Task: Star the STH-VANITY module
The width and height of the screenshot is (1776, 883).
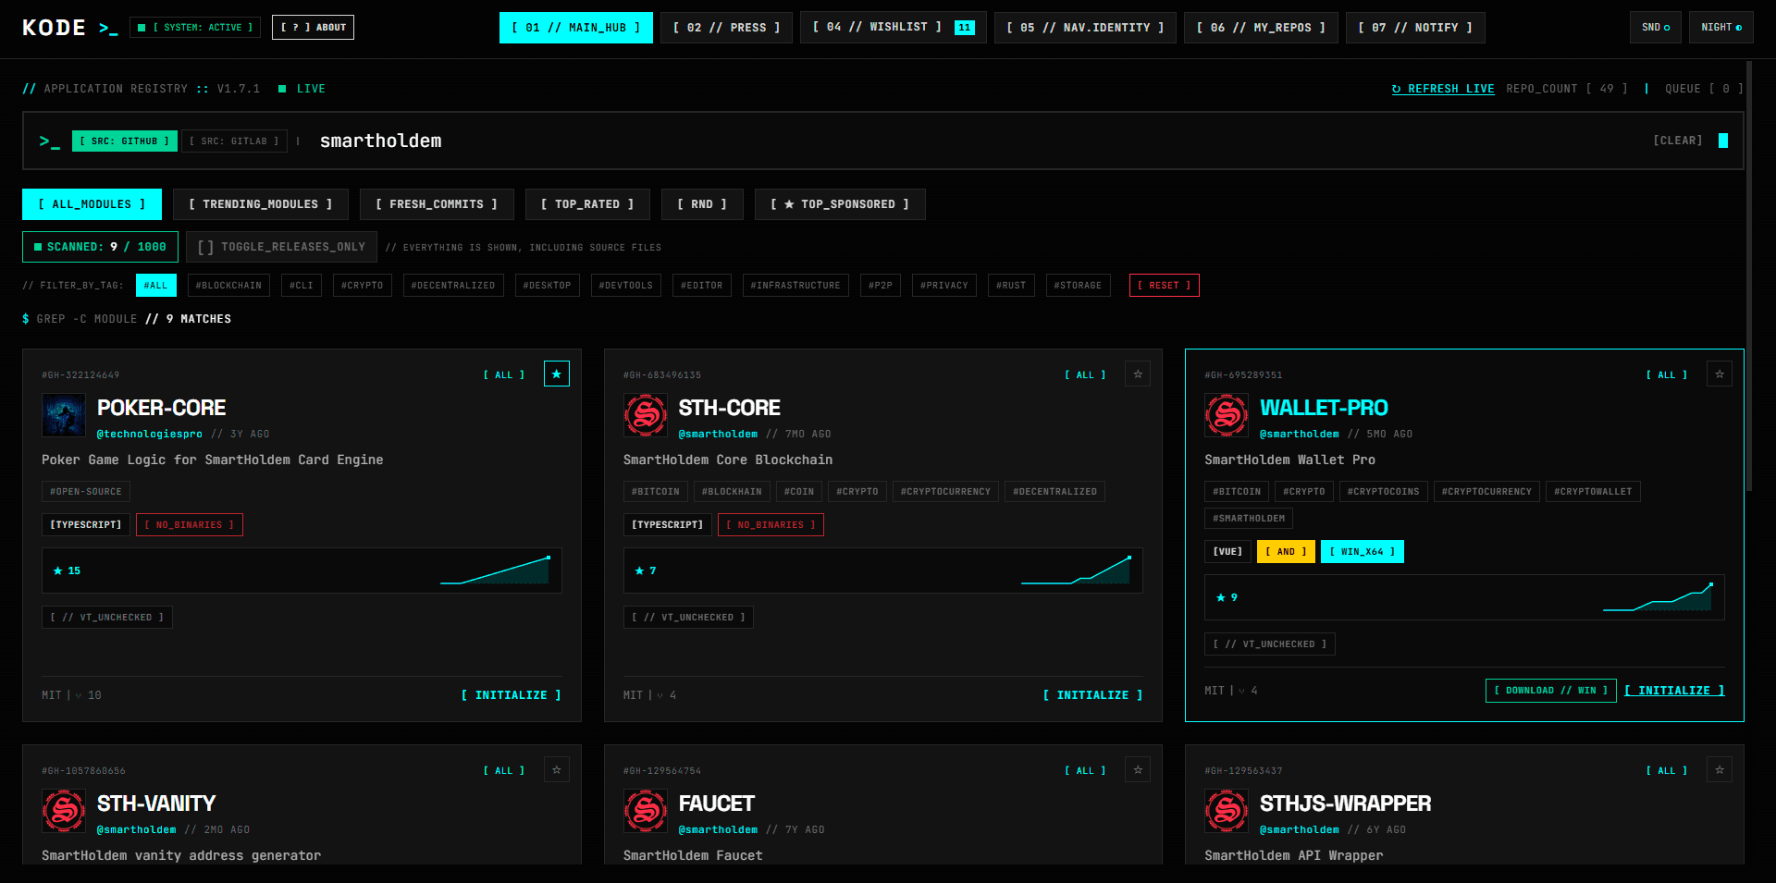Action: coord(556,769)
